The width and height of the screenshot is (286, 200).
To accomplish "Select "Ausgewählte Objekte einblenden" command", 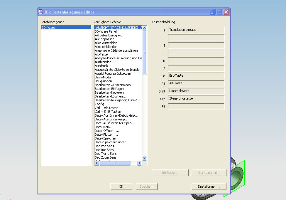I will [x=118, y=70].
